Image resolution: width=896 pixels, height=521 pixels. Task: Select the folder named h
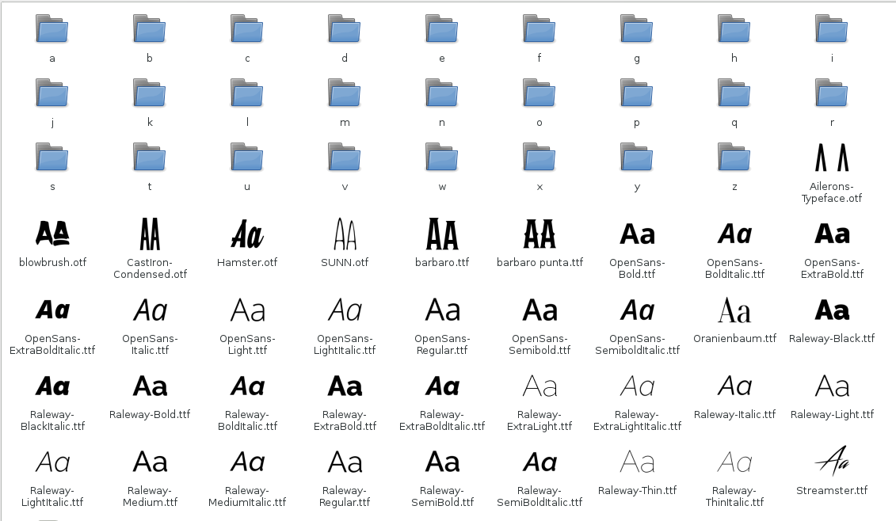(734, 29)
